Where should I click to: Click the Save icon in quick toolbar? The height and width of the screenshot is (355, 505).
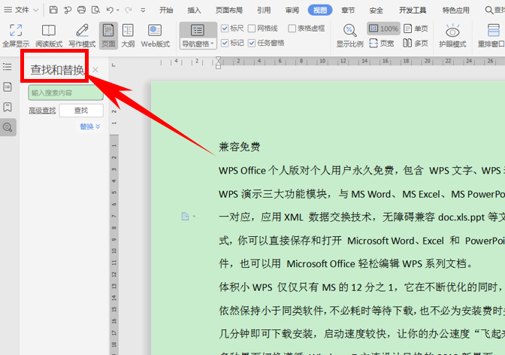pos(53,10)
